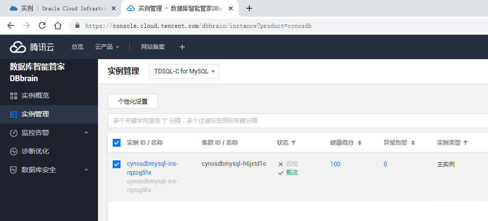
Task: Click the 集群 ID / 名称 column header
Action: (x=220, y=143)
